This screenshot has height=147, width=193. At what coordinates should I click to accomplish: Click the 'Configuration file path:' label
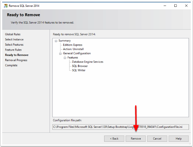[67, 120]
